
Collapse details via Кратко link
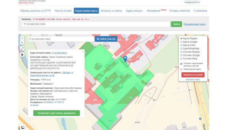[x=35, y=105]
